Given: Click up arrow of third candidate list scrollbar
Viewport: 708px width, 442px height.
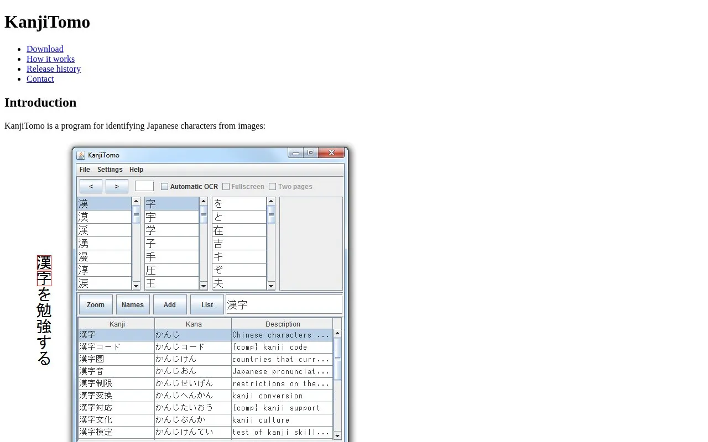Looking at the screenshot, I should tap(271, 202).
